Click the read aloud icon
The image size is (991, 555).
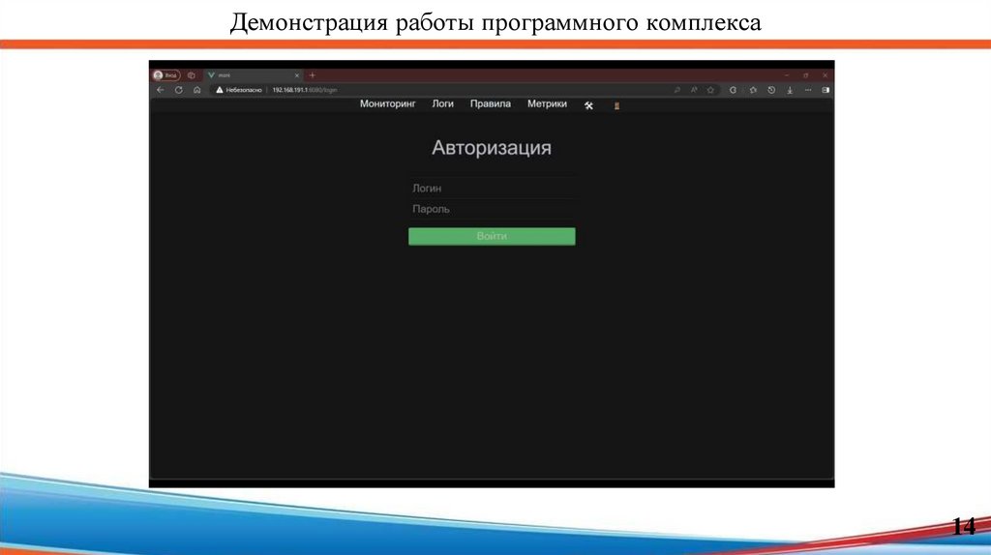click(694, 90)
